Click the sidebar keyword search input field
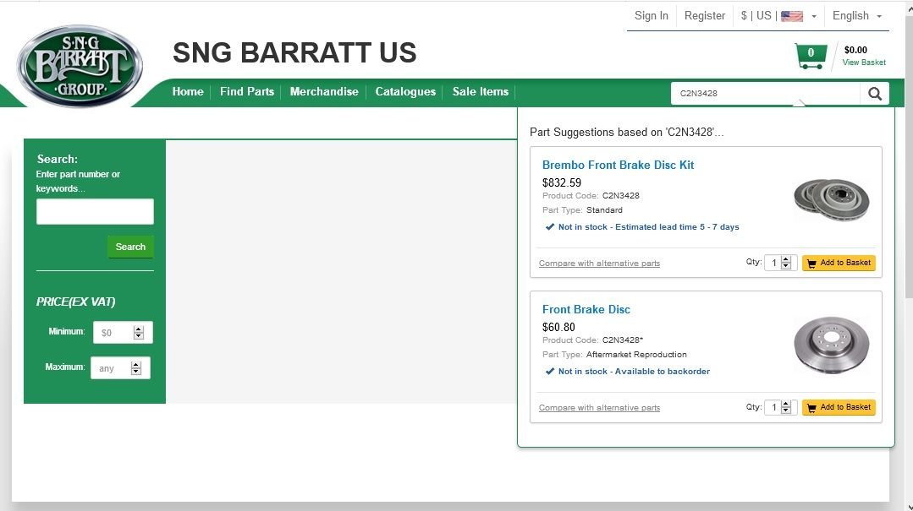The height and width of the screenshot is (511, 913). (95, 211)
